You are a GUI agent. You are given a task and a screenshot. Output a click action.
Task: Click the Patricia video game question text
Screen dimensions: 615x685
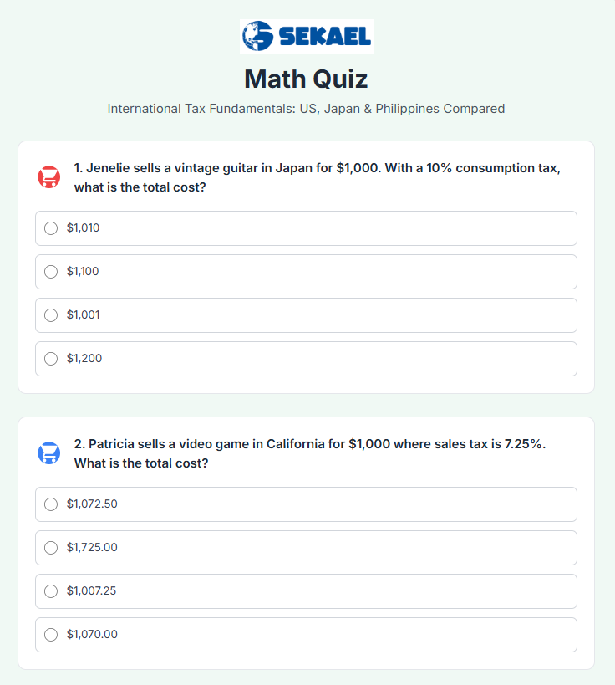point(310,453)
